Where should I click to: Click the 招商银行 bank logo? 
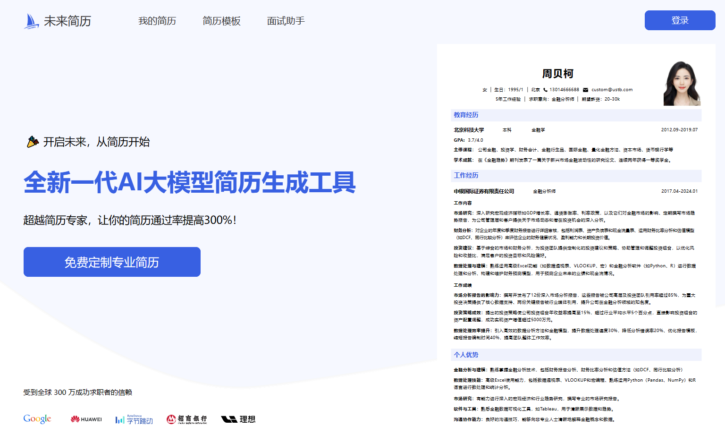(186, 419)
